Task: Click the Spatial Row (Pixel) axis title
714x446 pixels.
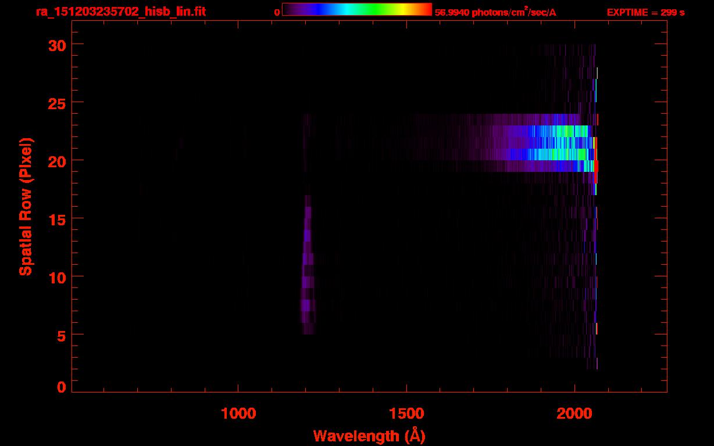Action: coord(26,206)
